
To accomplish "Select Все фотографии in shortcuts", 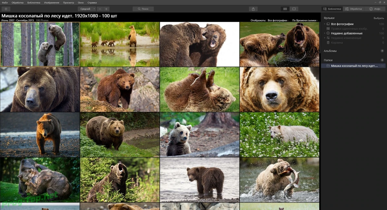I will [342, 24].
